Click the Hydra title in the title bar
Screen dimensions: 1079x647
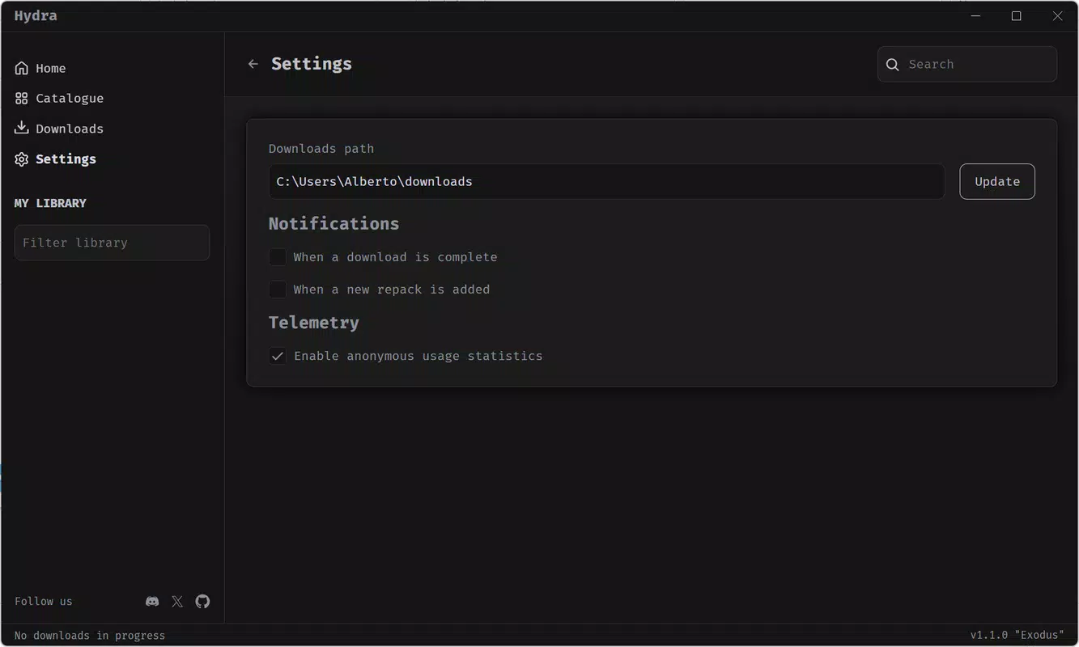[36, 16]
